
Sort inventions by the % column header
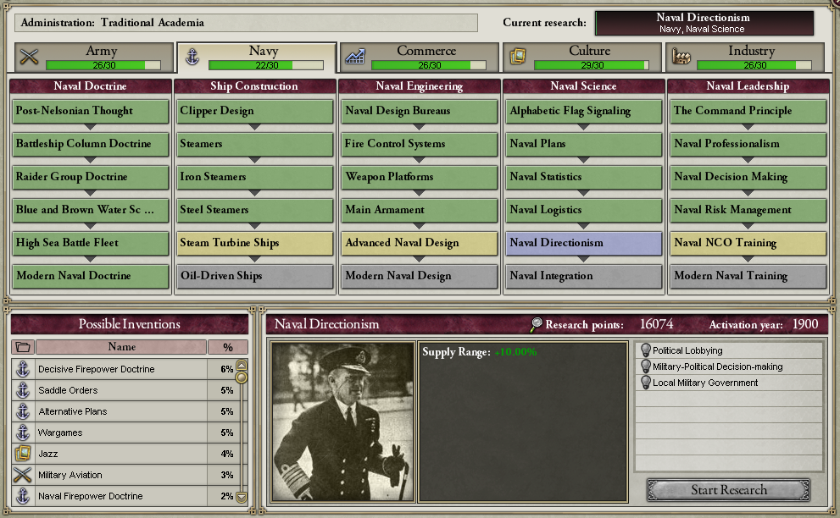[228, 347]
